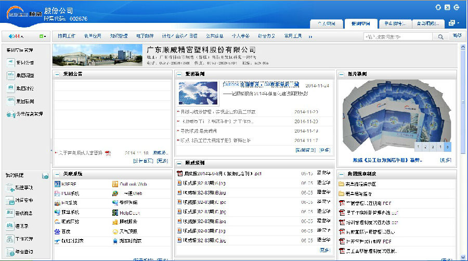Click the 百度 paw icon
The image size is (468, 261).
[x=57, y=231]
